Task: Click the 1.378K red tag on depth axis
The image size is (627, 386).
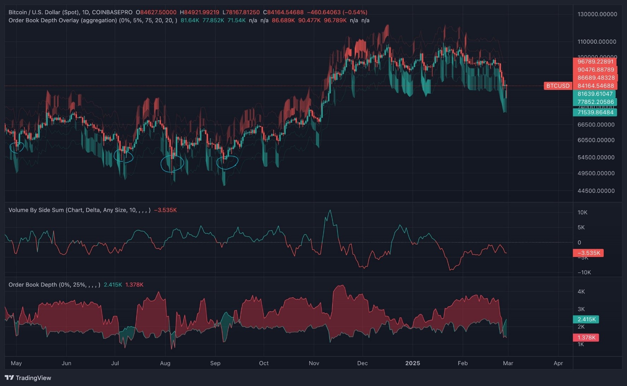Action: (x=586, y=337)
